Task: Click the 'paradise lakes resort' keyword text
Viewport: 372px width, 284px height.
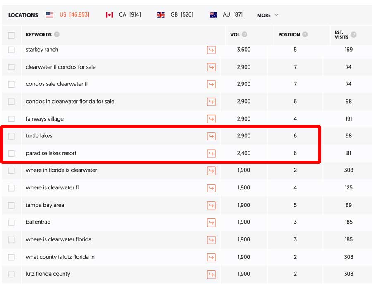Action: (x=51, y=153)
